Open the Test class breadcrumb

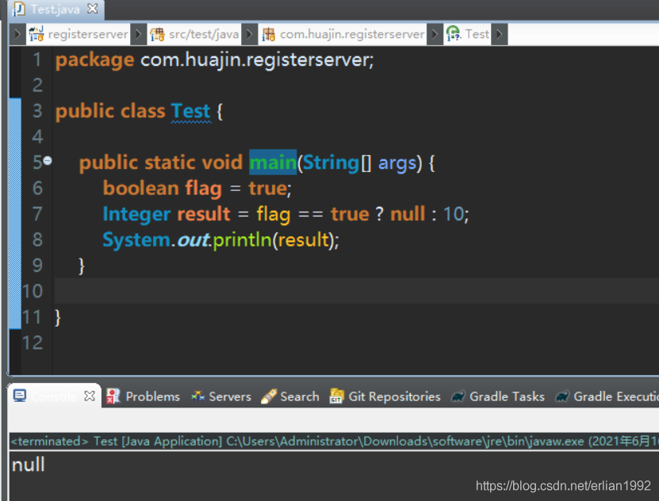coord(477,34)
